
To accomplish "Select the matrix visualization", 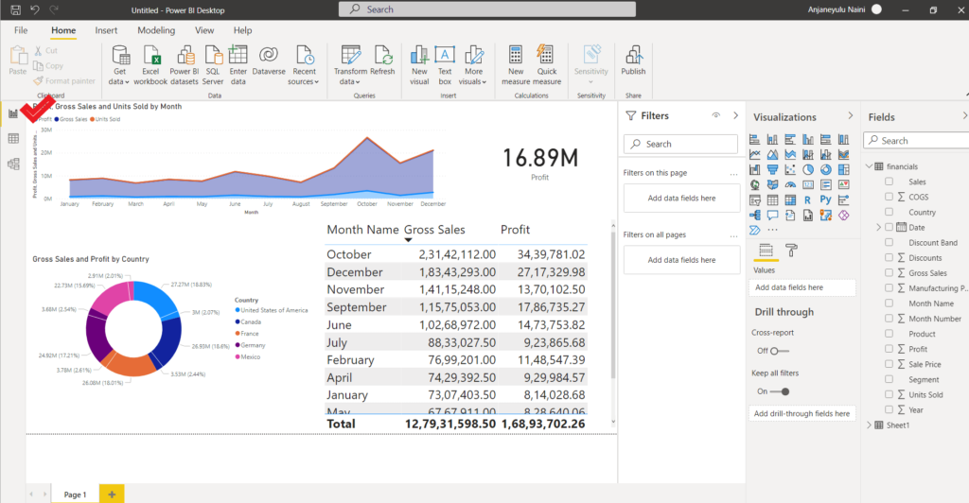I will 790,199.
